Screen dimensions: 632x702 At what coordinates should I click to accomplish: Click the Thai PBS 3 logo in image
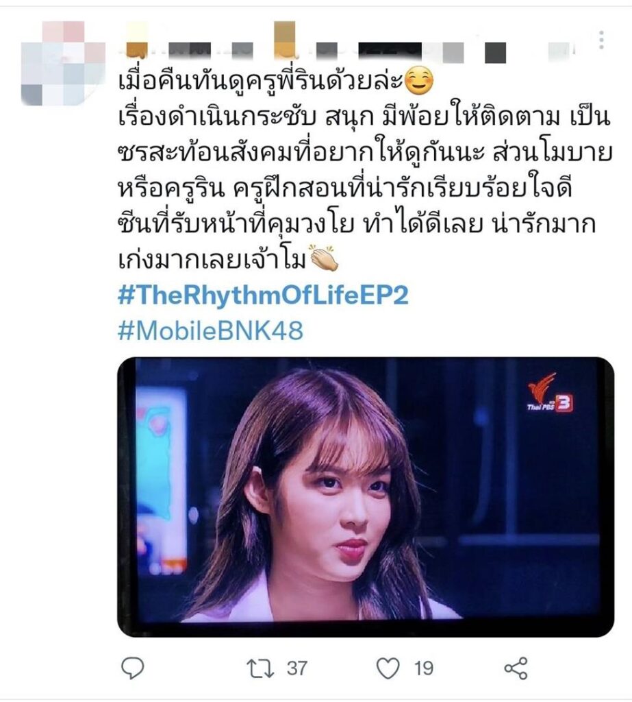click(x=550, y=393)
